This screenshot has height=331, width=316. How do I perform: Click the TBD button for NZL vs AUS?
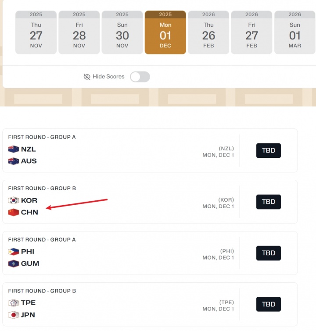tap(268, 150)
